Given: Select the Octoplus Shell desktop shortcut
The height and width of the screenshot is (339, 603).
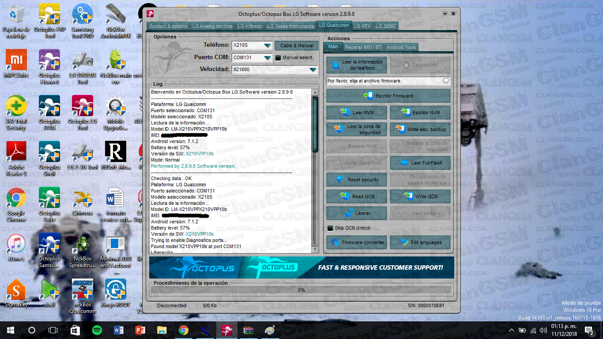Looking at the screenshot, I should point(49,158).
